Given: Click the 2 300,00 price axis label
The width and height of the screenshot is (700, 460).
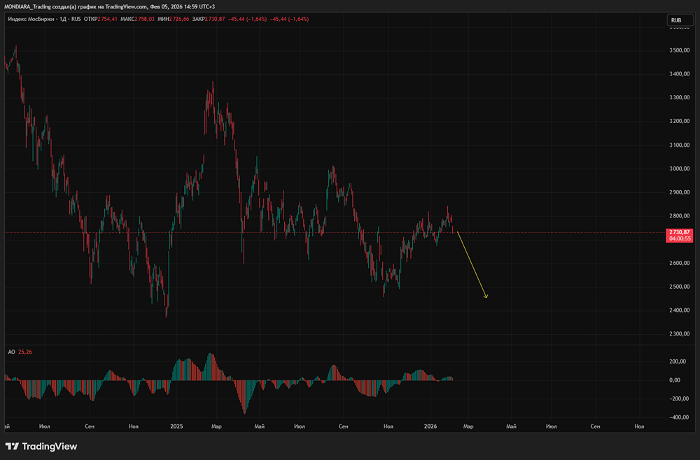Looking at the screenshot, I should point(680,334).
